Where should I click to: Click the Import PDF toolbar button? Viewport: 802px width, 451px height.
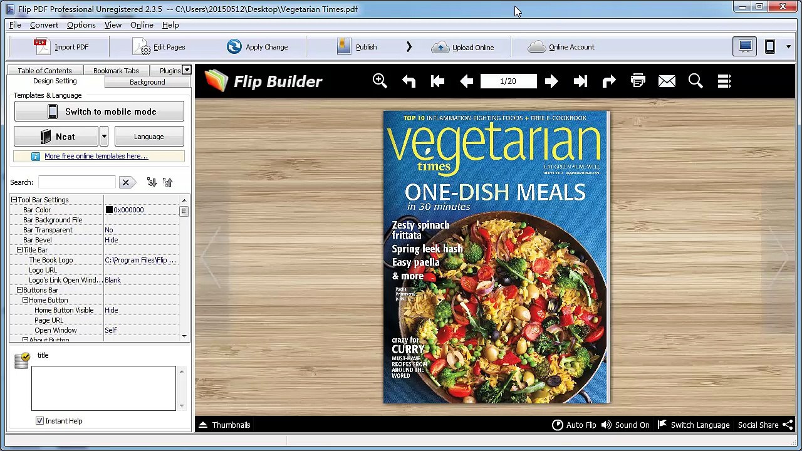(x=61, y=47)
